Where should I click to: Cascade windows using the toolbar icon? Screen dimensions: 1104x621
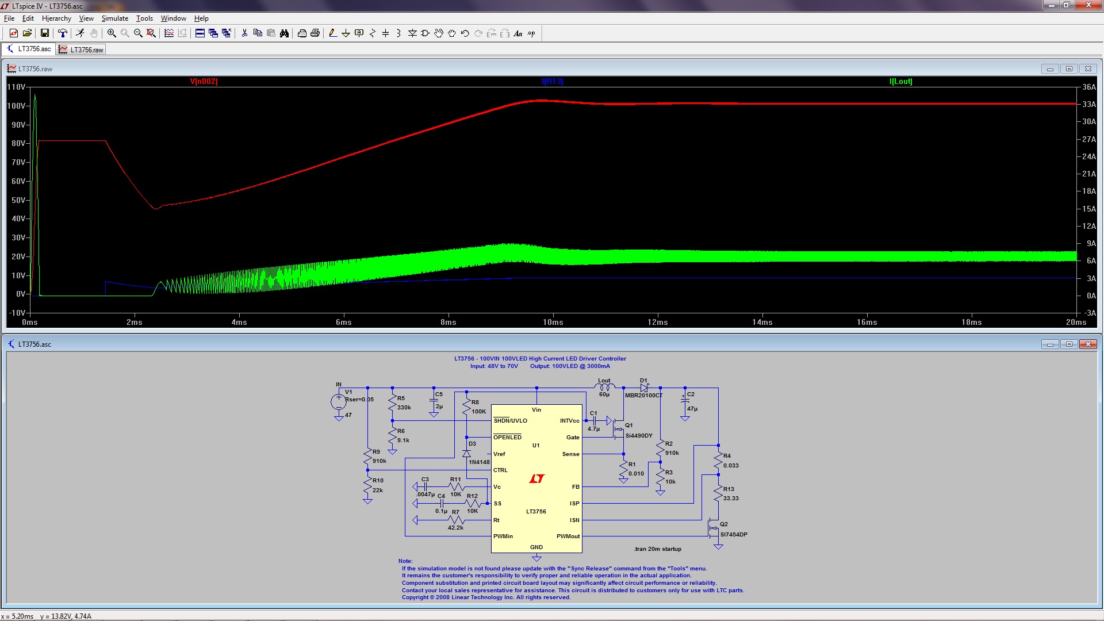click(x=213, y=33)
